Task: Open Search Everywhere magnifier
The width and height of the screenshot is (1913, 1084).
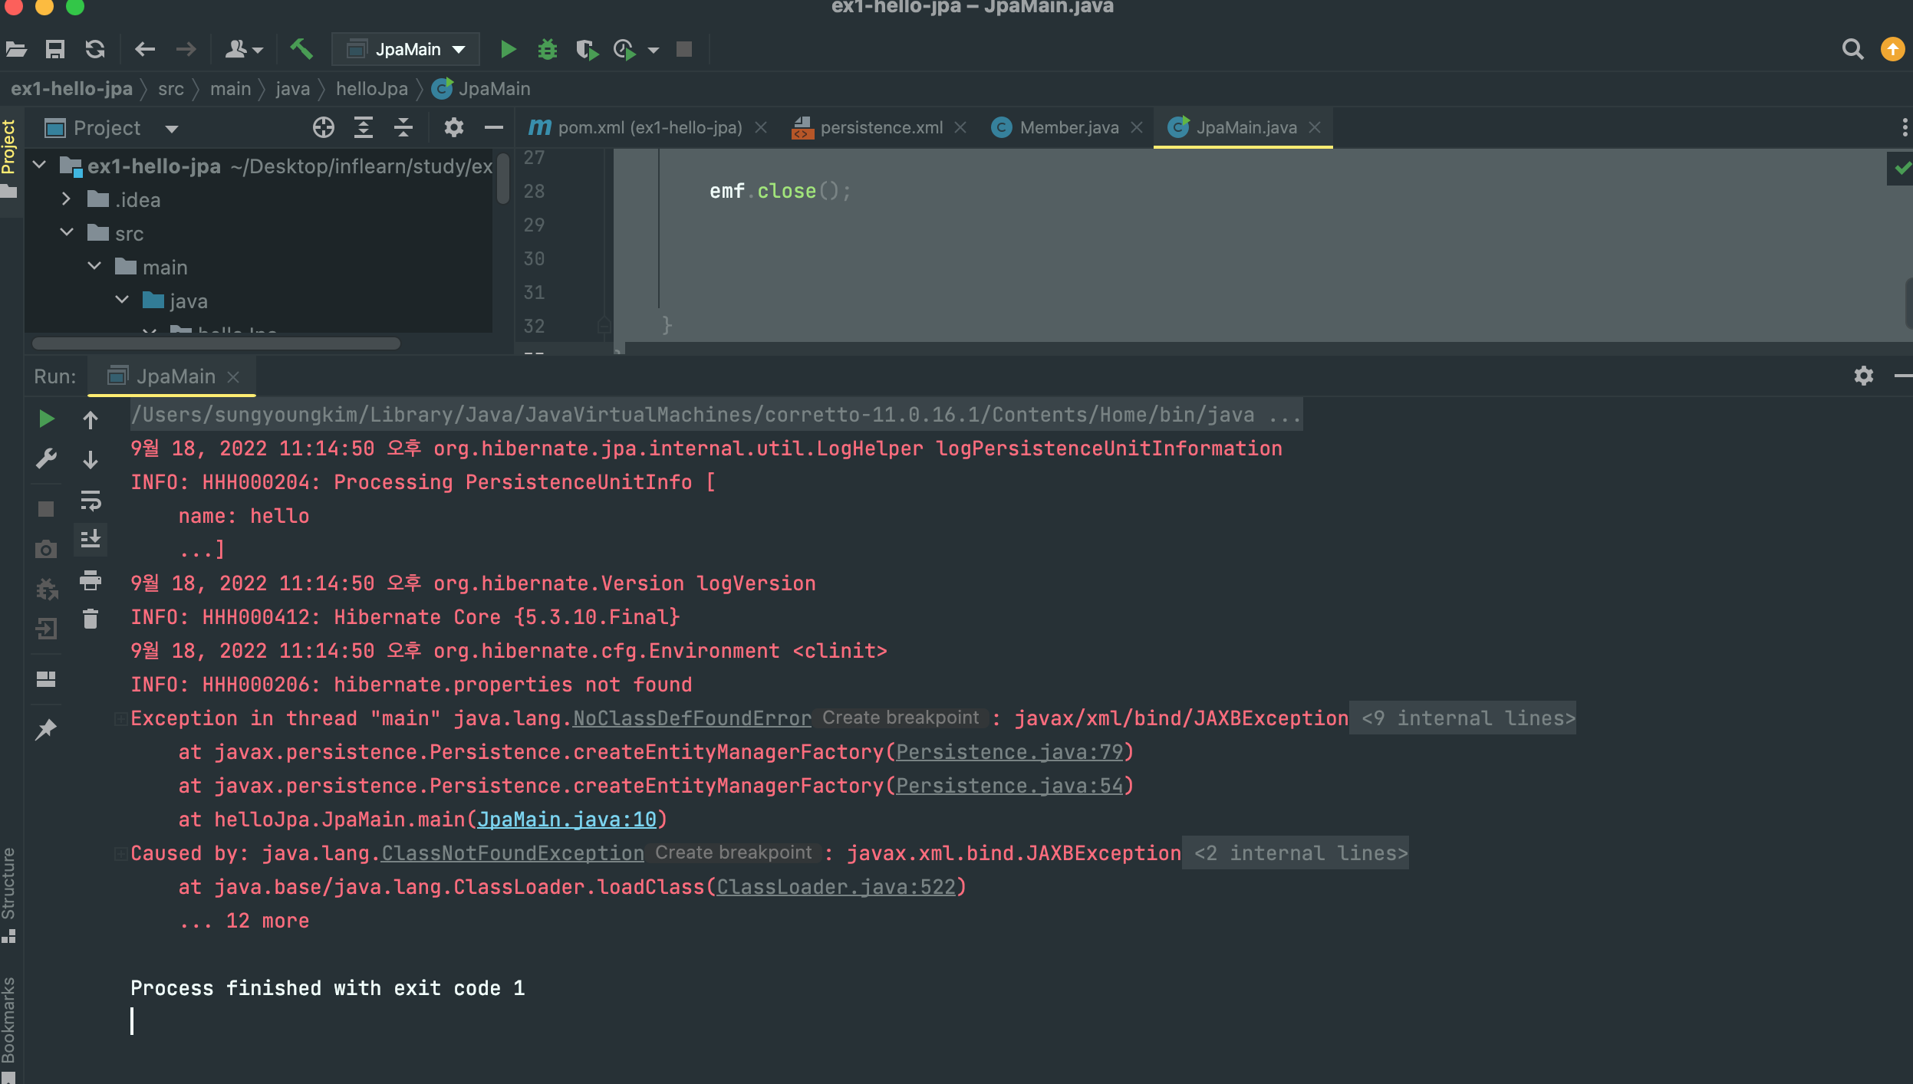Action: click(1852, 50)
